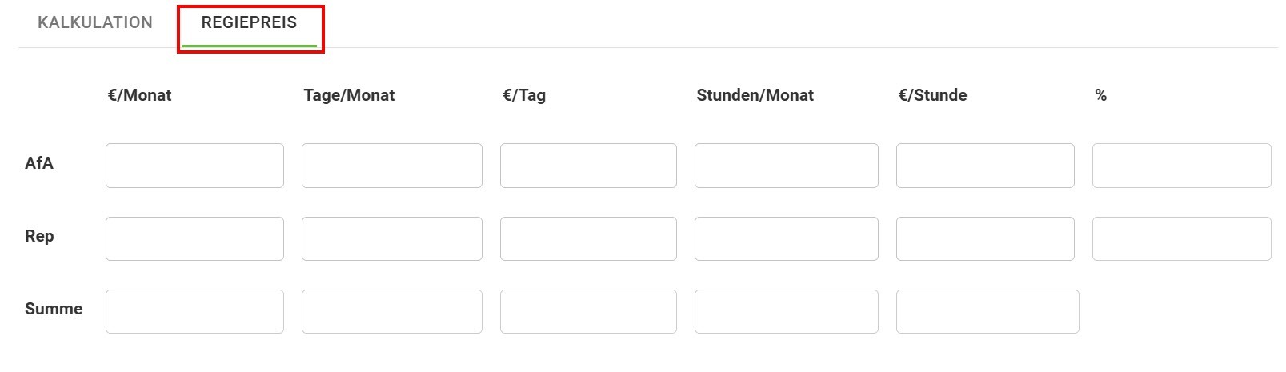Click the Rep €/Tag input box
Image resolution: width=1286 pixels, height=372 pixels.
tap(588, 238)
